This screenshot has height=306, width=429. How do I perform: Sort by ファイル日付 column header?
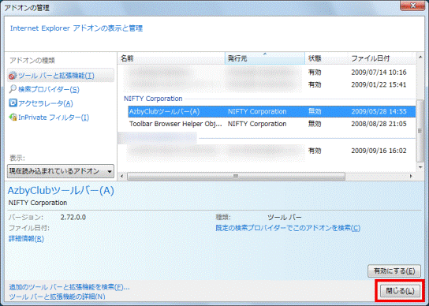pos(380,58)
